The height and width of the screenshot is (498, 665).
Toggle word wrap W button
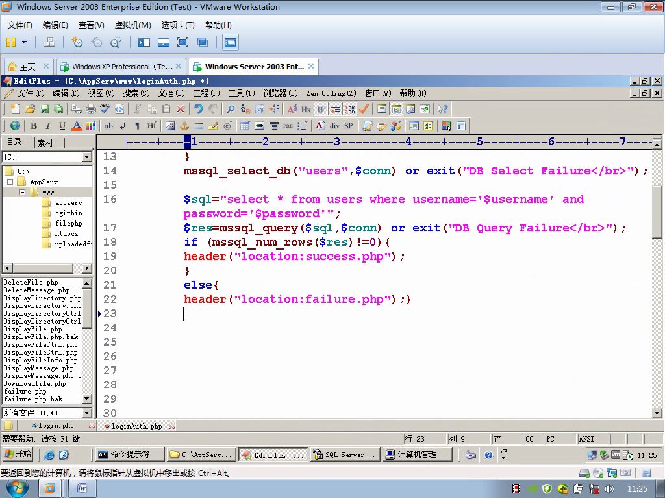(321, 109)
